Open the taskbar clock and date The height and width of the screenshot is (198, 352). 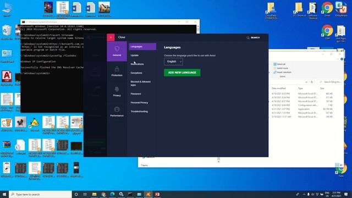[336, 194]
